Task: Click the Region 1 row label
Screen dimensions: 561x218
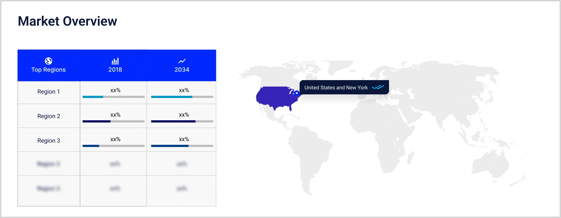Action: (48, 92)
